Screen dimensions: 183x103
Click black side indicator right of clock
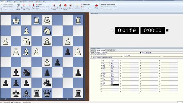coord(167,31)
